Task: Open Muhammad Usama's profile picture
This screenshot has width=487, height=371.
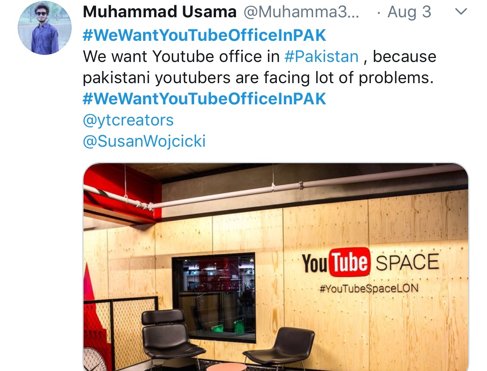Action: 45,27
